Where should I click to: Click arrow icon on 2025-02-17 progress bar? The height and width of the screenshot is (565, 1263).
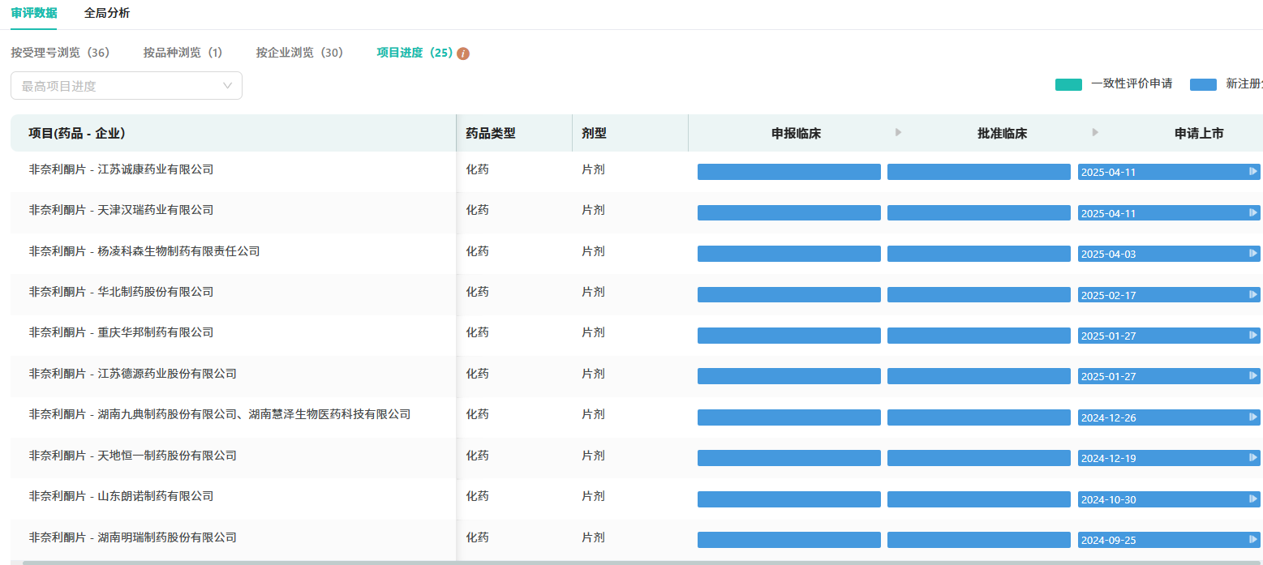pyautogui.click(x=1252, y=294)
